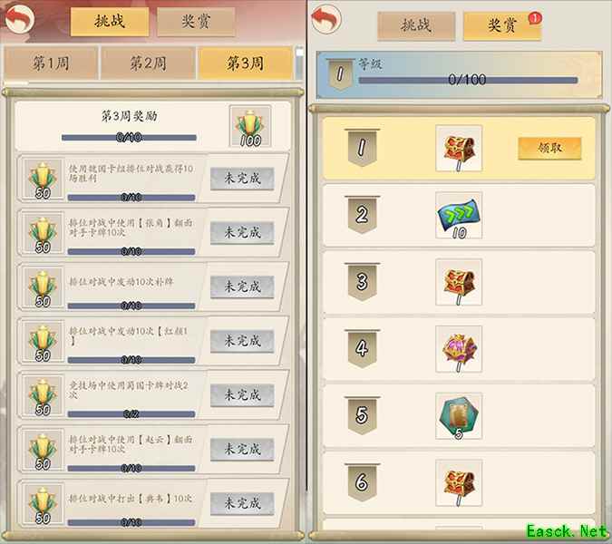The image size is (612, 544).
Task: Tap 未完成 button for 赵云 flip-card task
Action: coord(242,450)
